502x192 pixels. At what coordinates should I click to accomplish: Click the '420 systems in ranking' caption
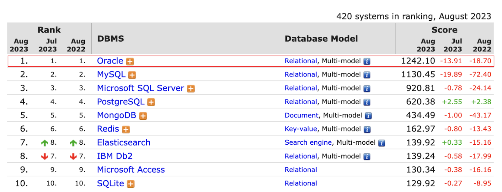(x=414, y=16)
